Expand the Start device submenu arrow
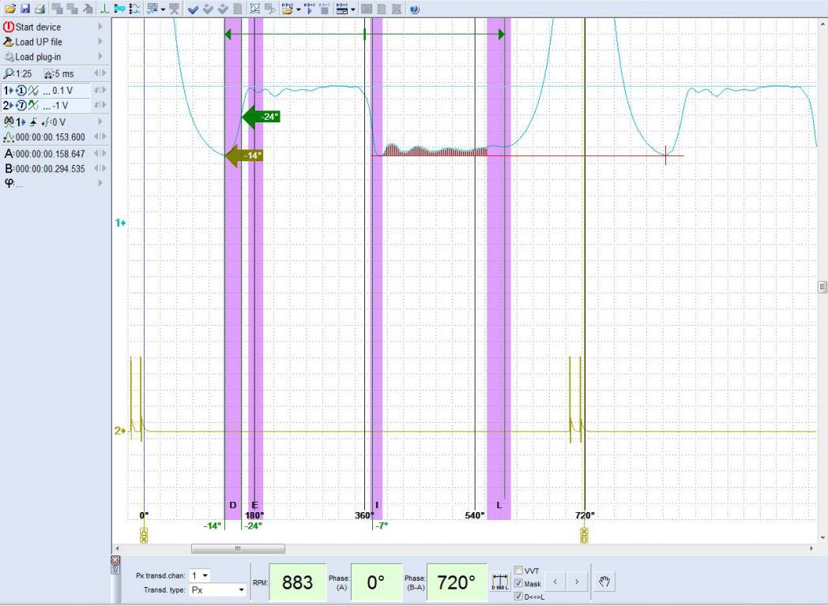 click(x=100, y=27)
